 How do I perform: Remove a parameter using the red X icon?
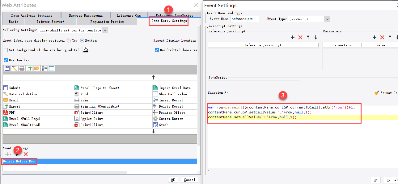(382, 37)
